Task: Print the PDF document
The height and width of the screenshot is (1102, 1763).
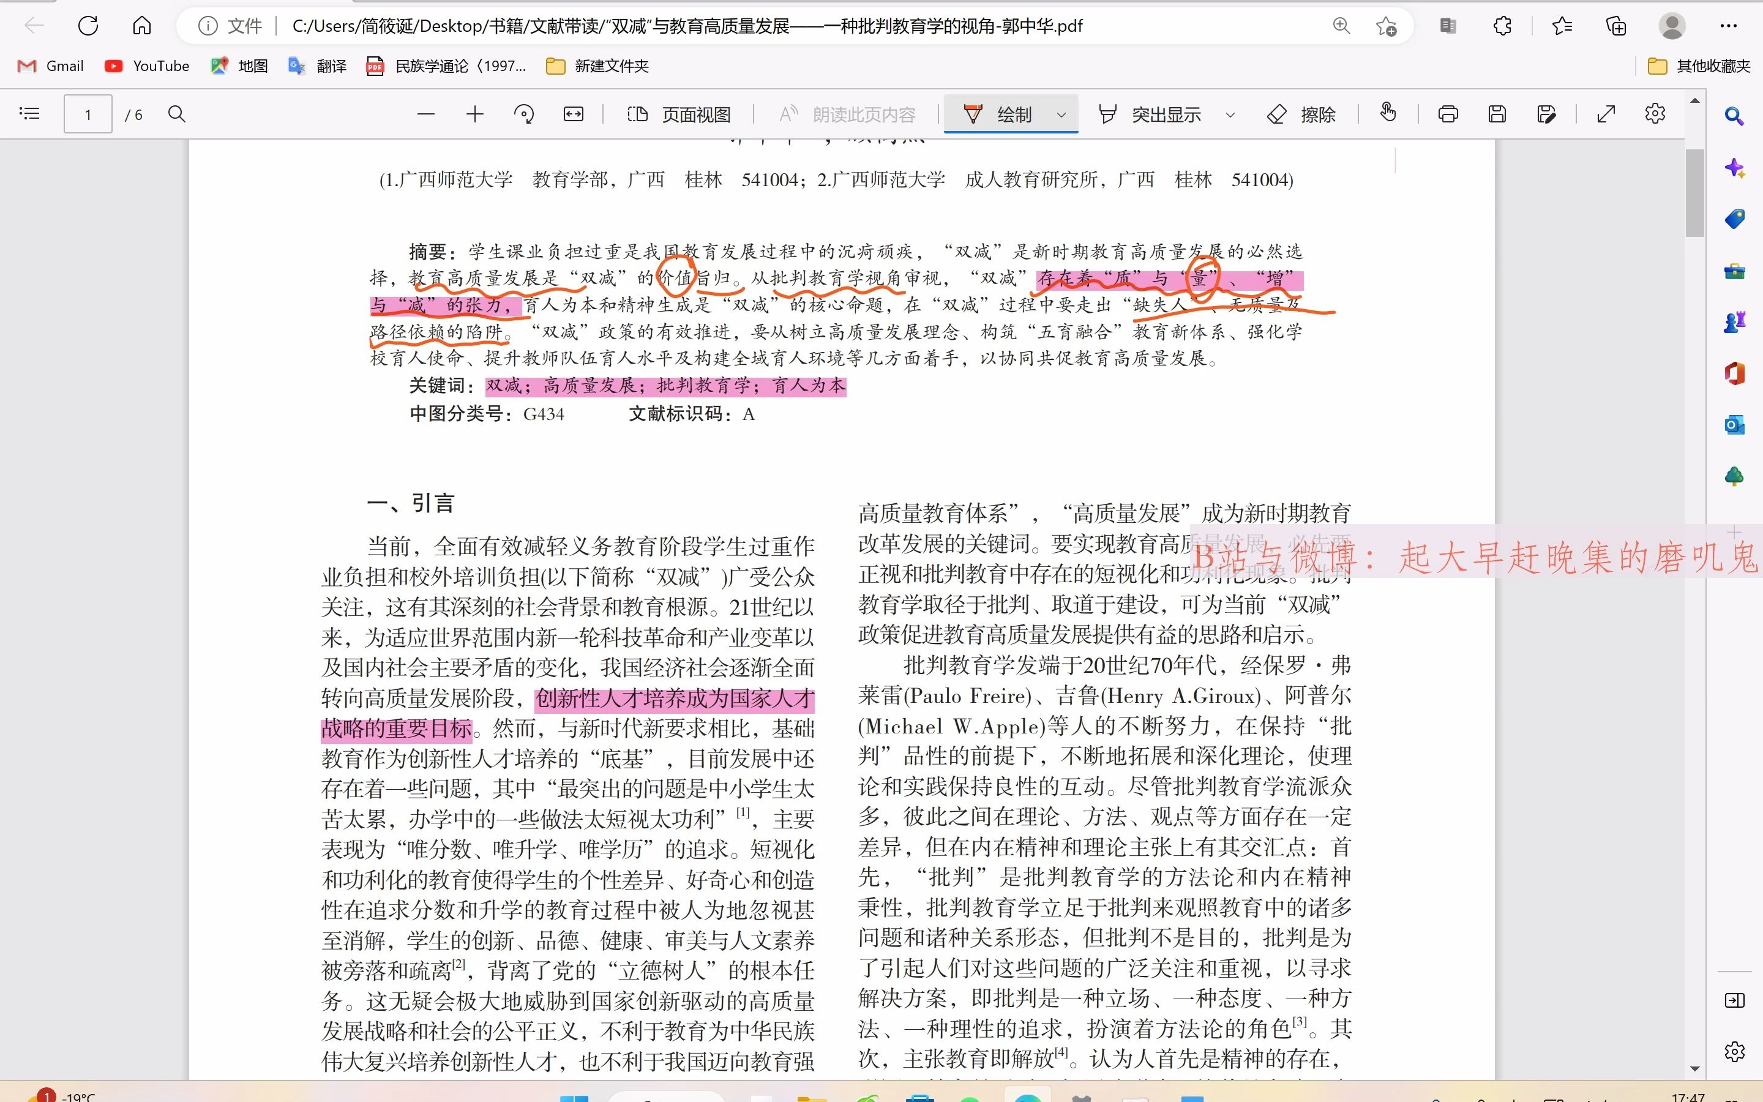Action: click(1448, 114)
